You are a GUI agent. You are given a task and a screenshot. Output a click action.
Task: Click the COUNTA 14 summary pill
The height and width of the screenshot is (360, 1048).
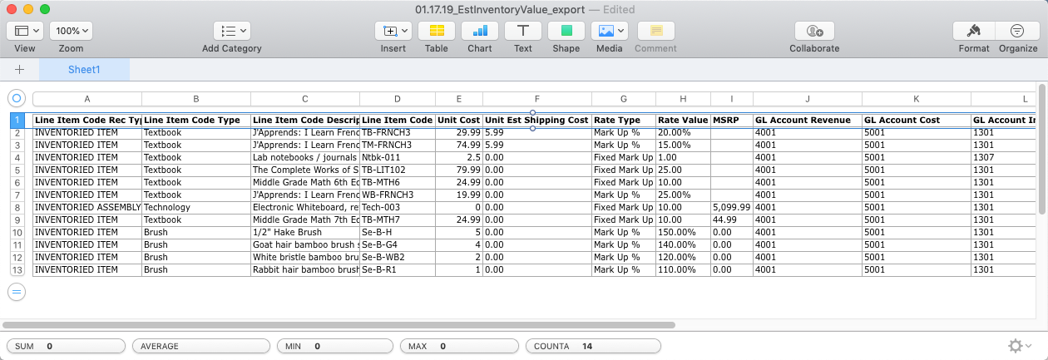592,346
